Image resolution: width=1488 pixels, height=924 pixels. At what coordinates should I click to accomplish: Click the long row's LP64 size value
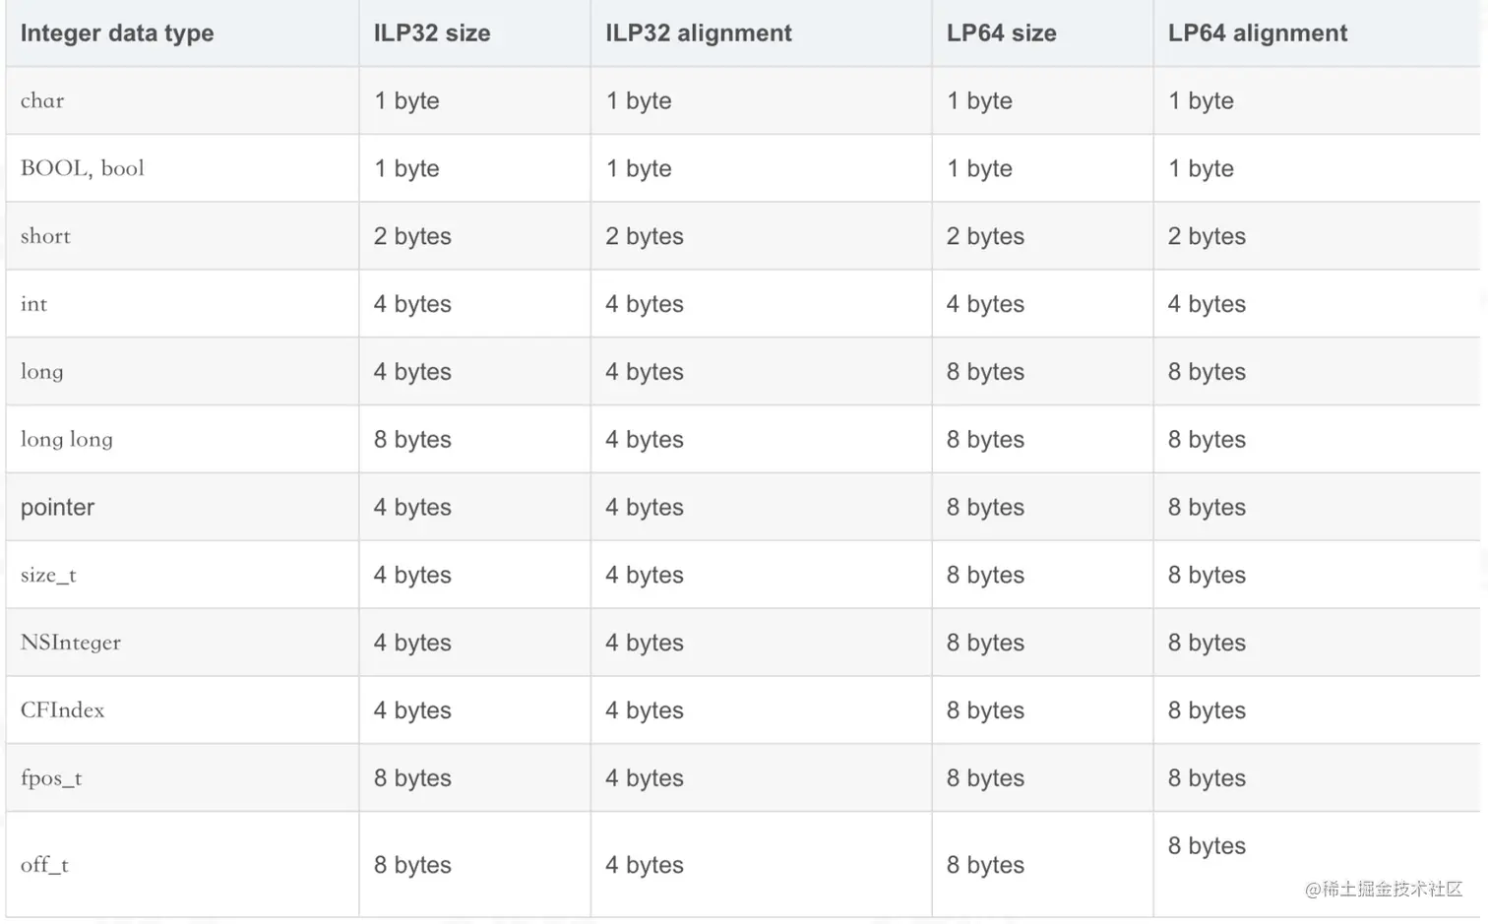coord(985,372)
